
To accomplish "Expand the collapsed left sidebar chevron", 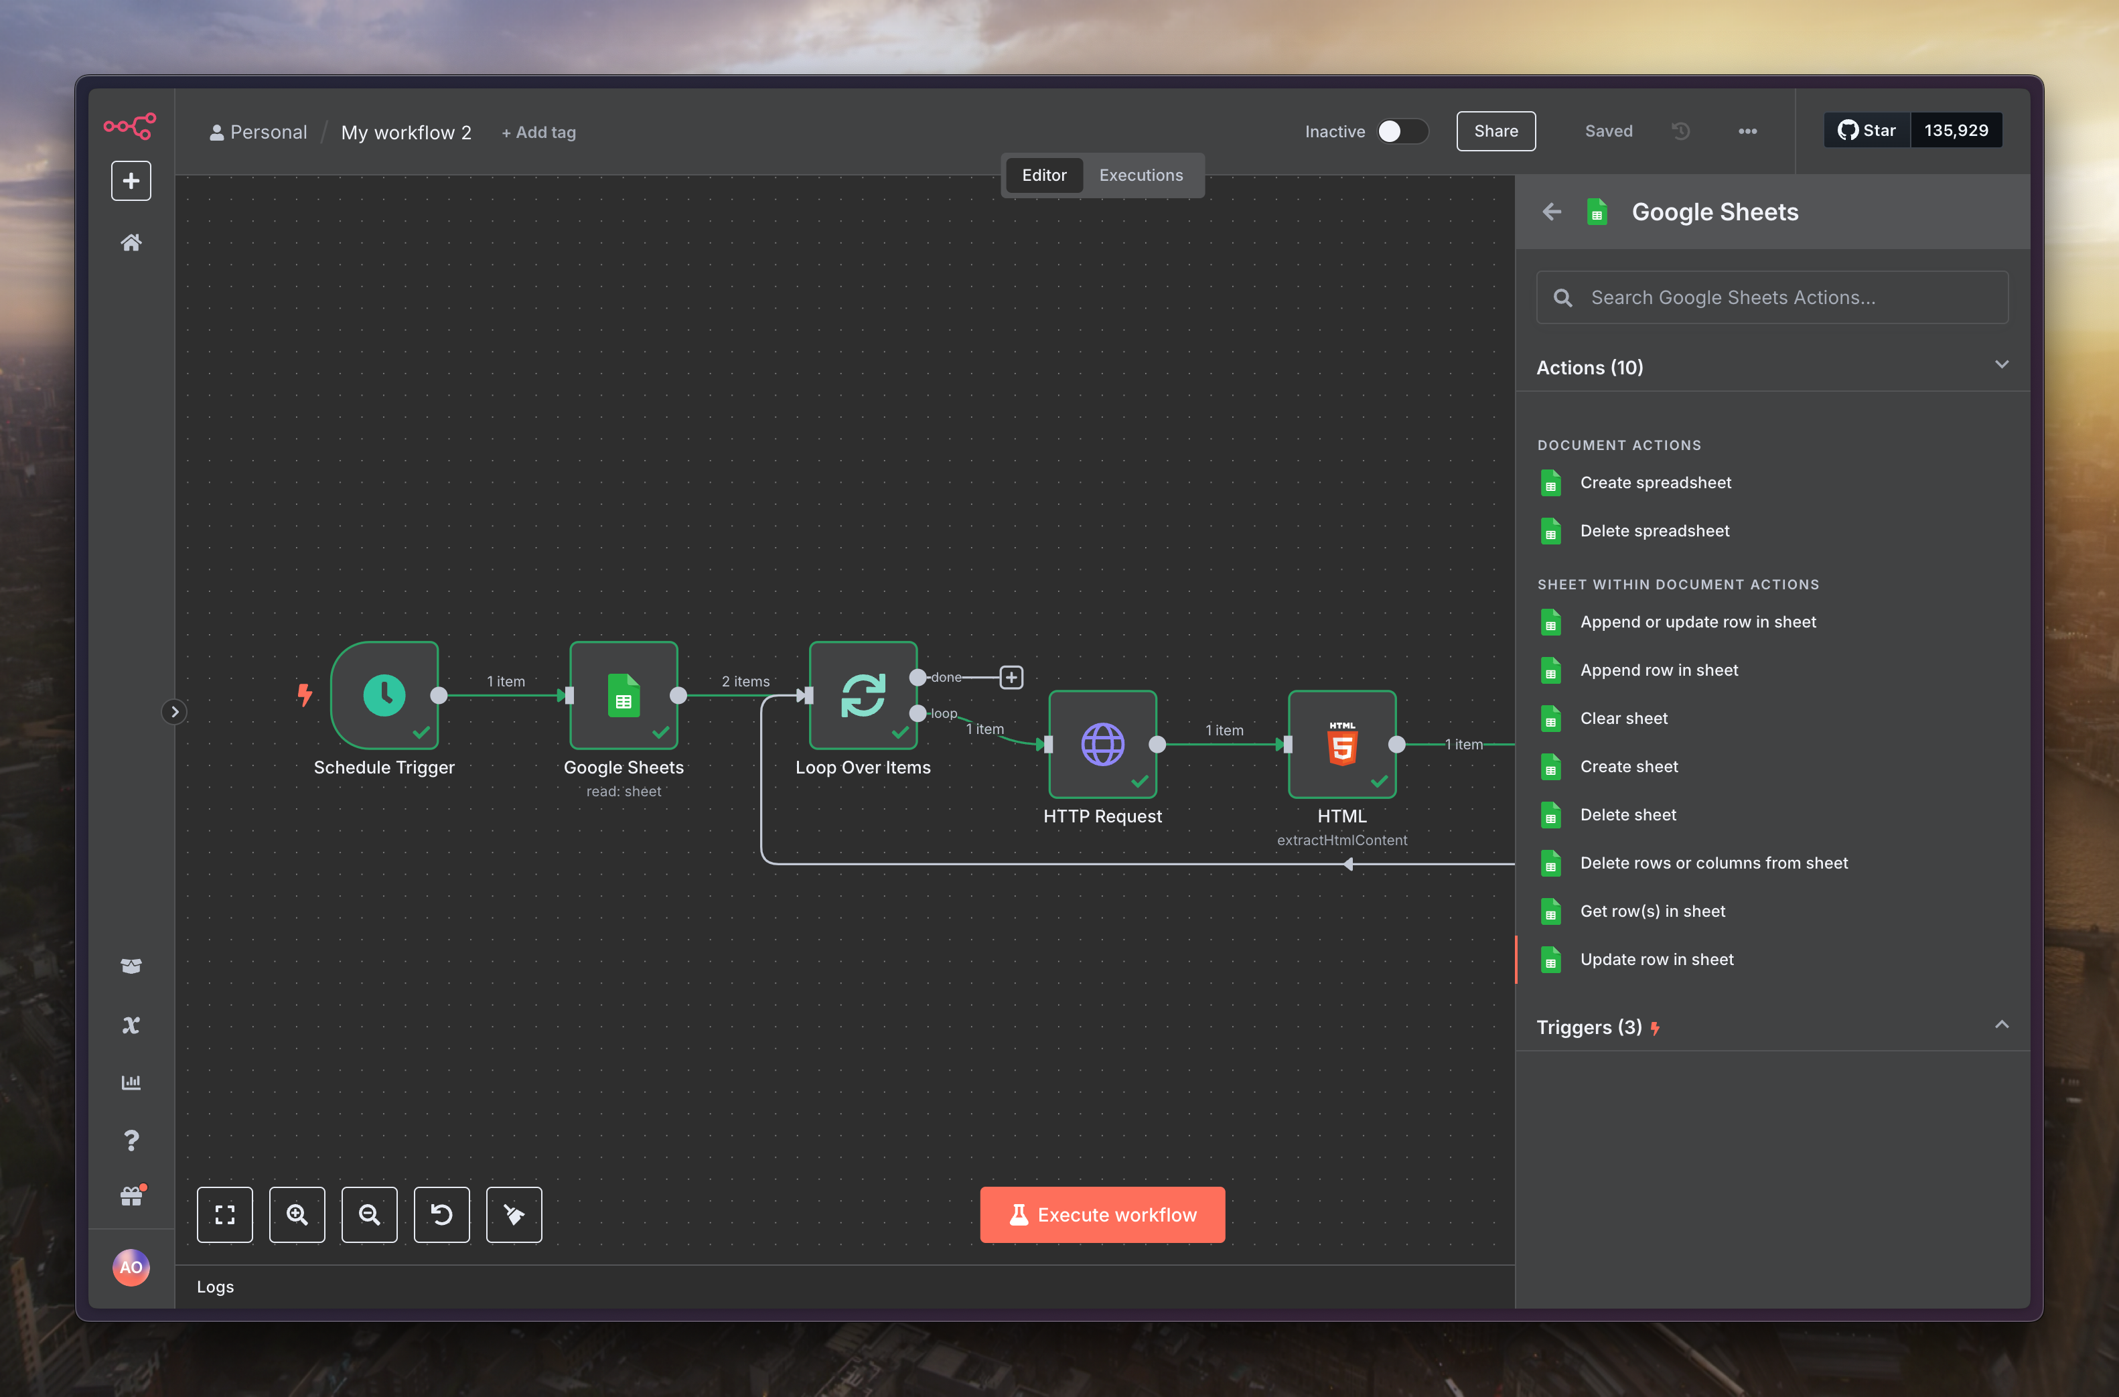I will (x=175, y=711).
